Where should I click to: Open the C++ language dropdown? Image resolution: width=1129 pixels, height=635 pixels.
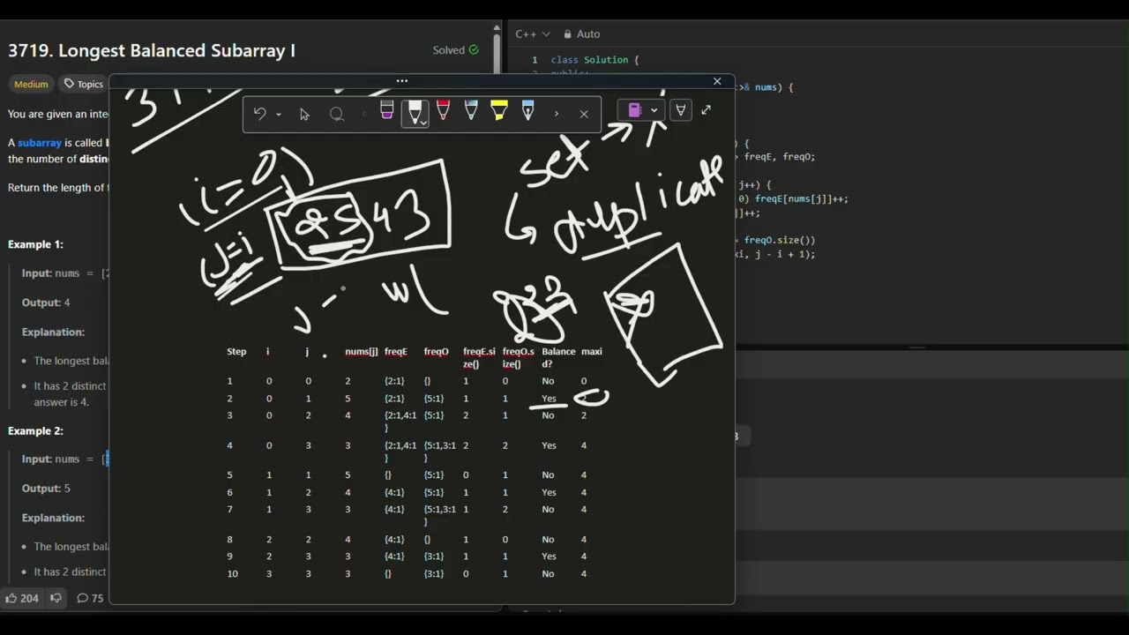(x=533, y=34)
